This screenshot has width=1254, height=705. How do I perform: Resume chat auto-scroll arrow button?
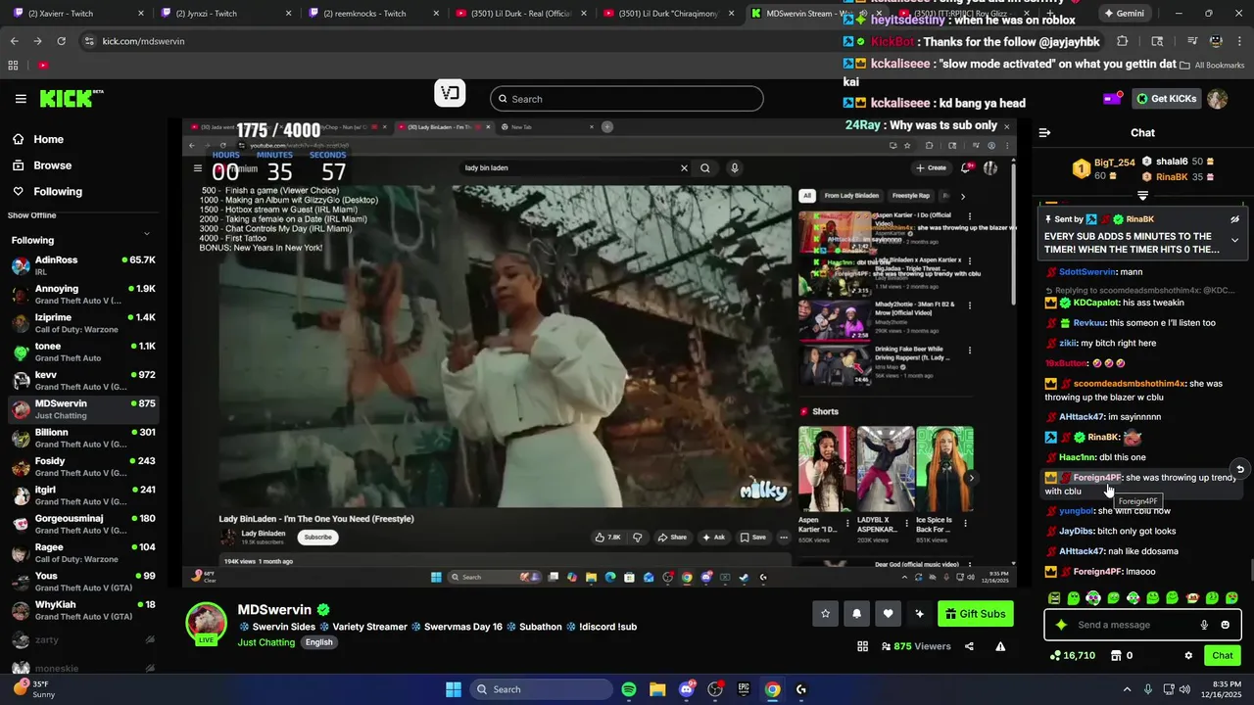1239,469
